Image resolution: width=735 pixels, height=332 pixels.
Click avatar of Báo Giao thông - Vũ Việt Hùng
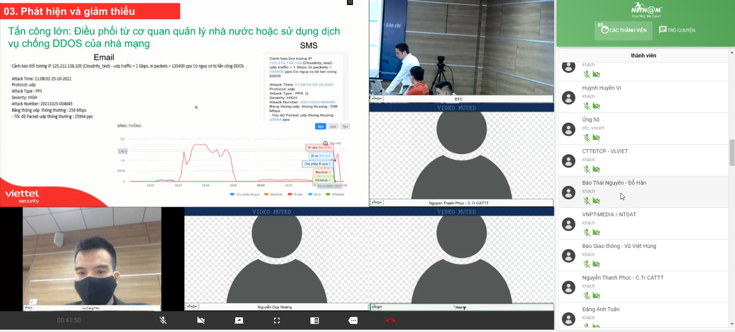pos(569,256)
